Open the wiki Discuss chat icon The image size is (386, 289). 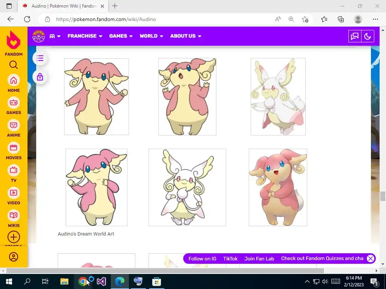[355, 37]
